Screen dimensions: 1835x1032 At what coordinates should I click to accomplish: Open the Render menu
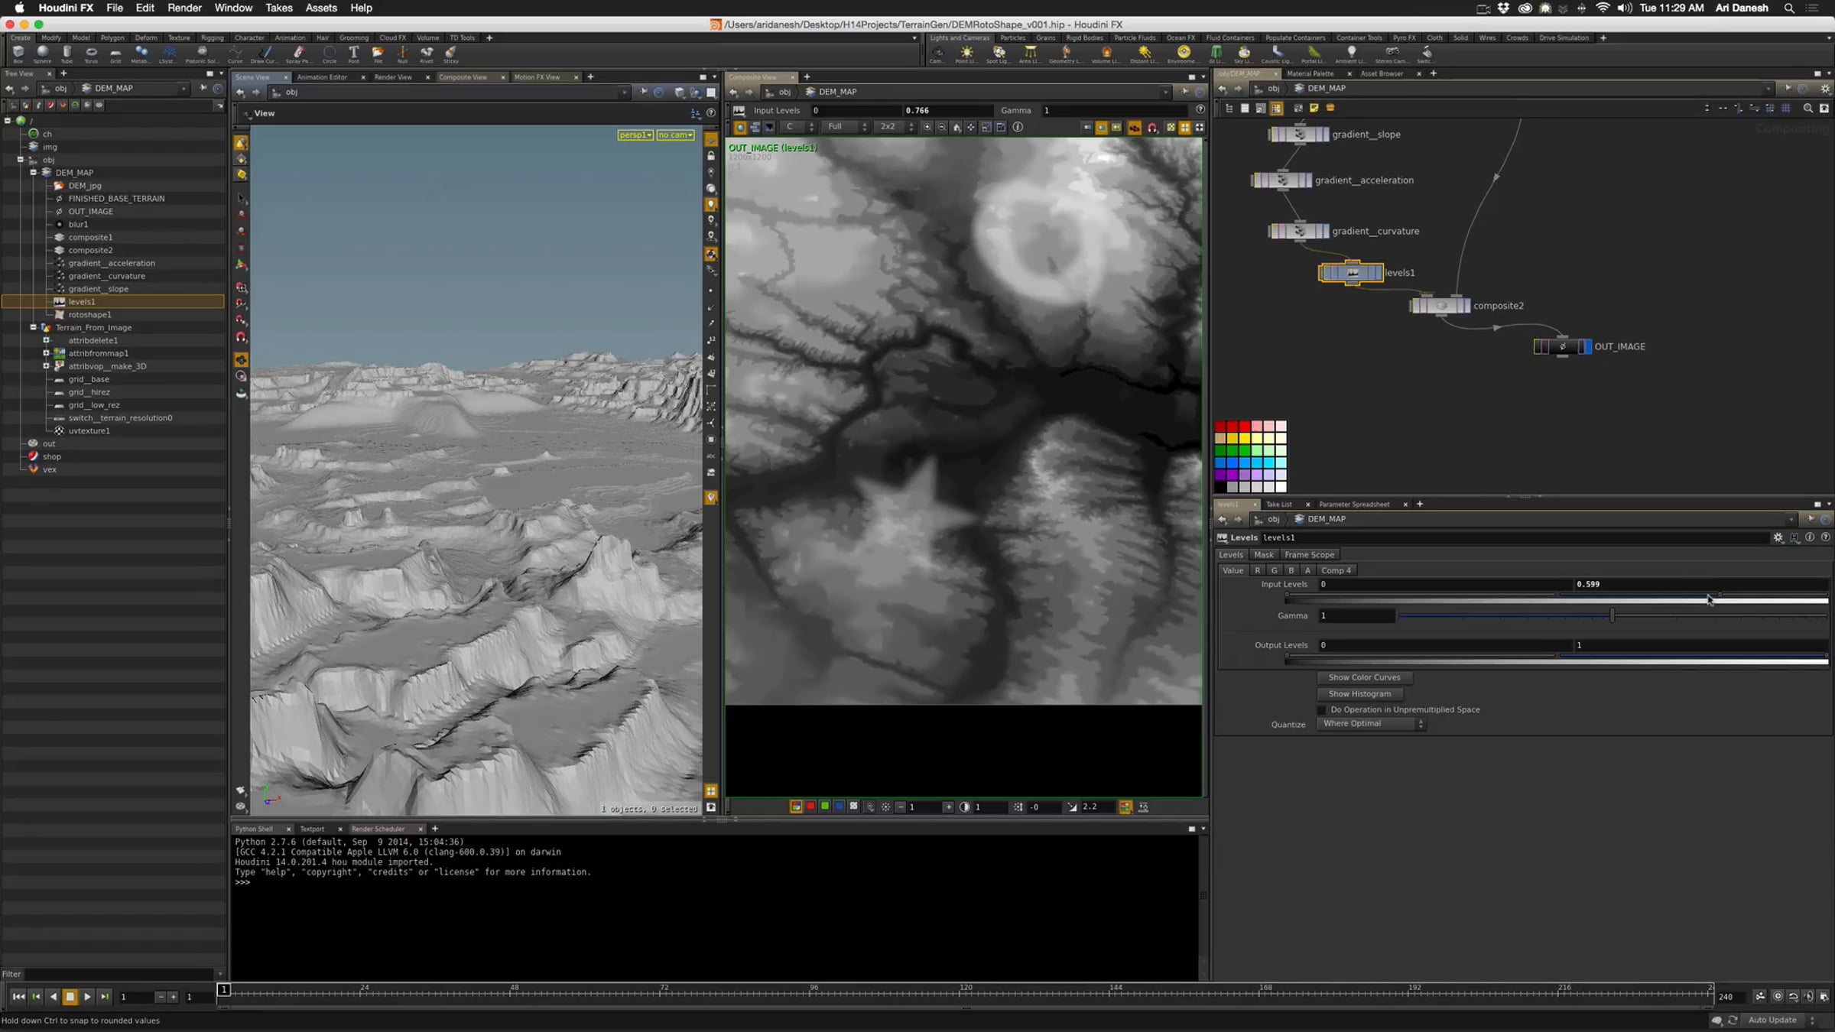tap(184, 8)
